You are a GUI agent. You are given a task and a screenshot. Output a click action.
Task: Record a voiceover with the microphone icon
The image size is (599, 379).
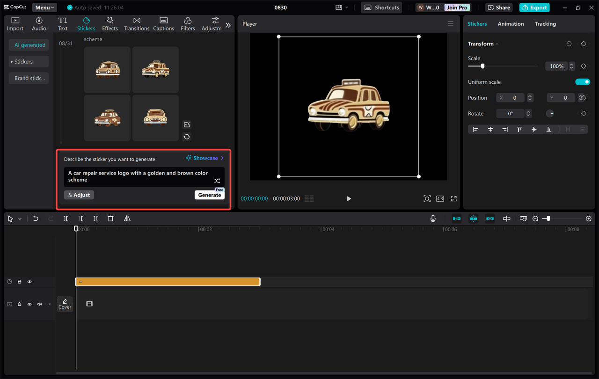[x=433, y=218]
